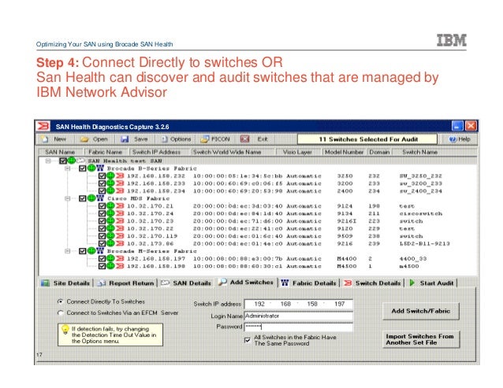Click the 11 Switches Selected For Audit banner

tap(367, 139)
